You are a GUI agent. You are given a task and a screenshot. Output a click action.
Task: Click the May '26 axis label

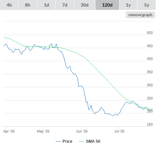click(x=43, y=131)
